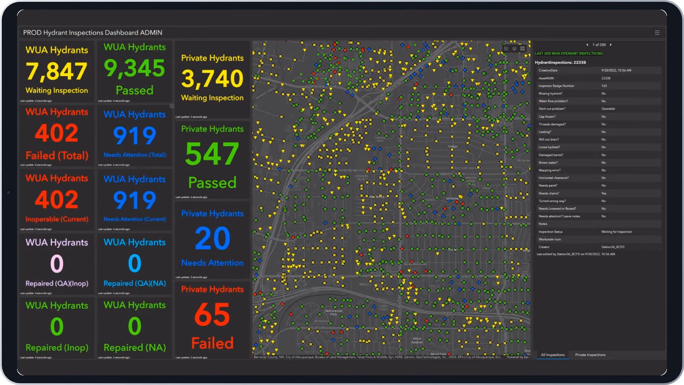684x385 pixels.
Task: Select WUA 919 Needs Attention (Current) card
Action: point(135,200)
